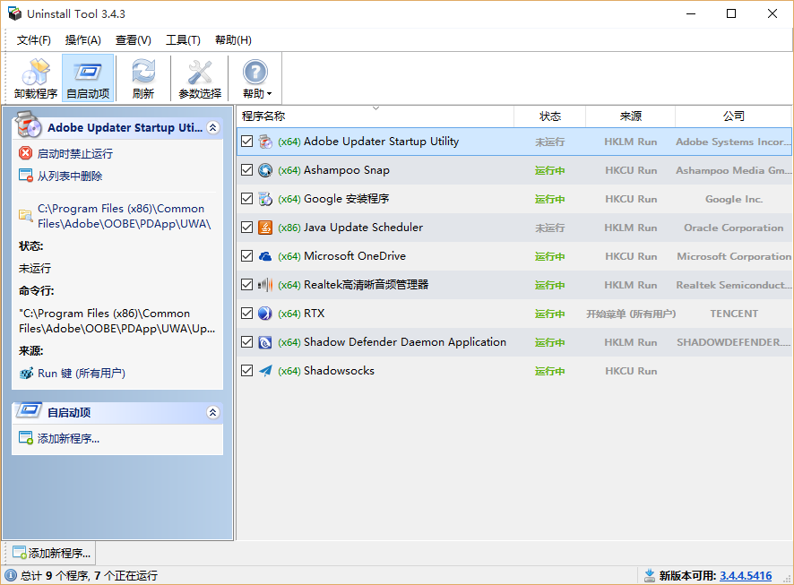
Task: Click the 添加新程序... button at bottom
Action: [51, 553]
